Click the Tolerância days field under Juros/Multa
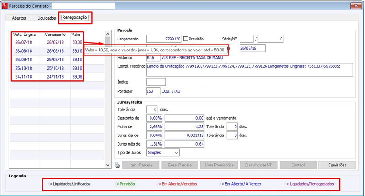 point(152,109)
